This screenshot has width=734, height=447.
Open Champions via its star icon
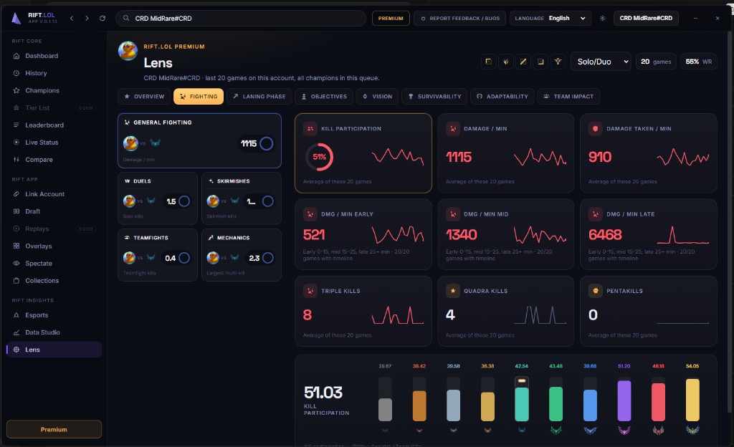pyautogui.click(x=16, y=90)
